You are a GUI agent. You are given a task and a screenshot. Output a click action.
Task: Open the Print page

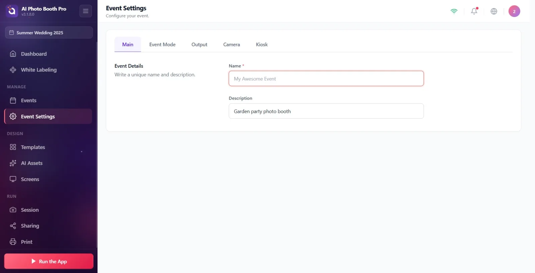point(48,242)
